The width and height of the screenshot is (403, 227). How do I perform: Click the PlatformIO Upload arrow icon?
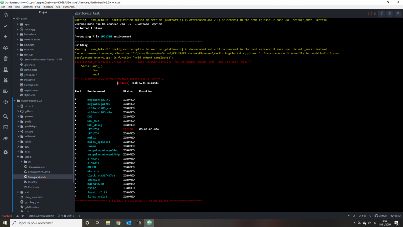click(x=5, y=37)
